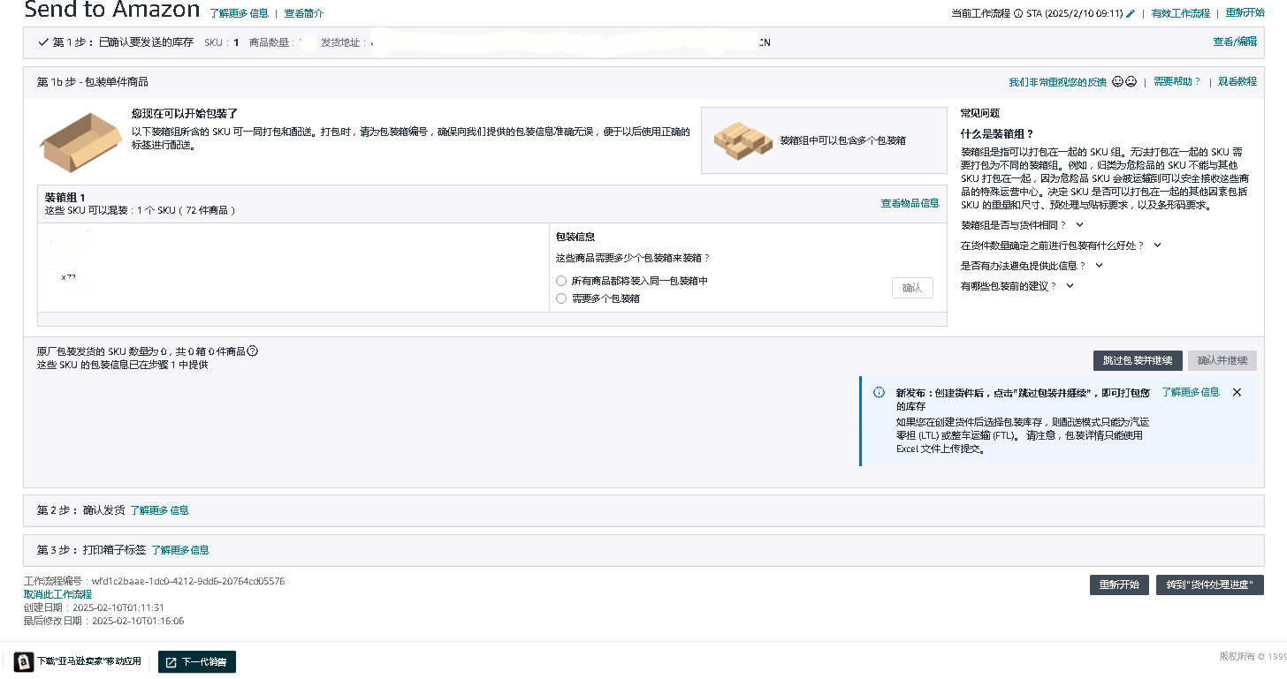Open the 第 2 步：确认发货 section
This screenshot has width=1287, height=679.
[x=643, y=510]
